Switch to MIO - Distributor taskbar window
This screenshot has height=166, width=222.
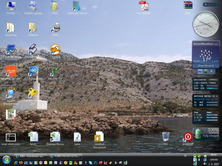[30, 156]
